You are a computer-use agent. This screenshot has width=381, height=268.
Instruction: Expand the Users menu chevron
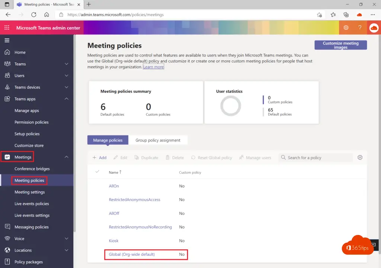tap(67, 75)
